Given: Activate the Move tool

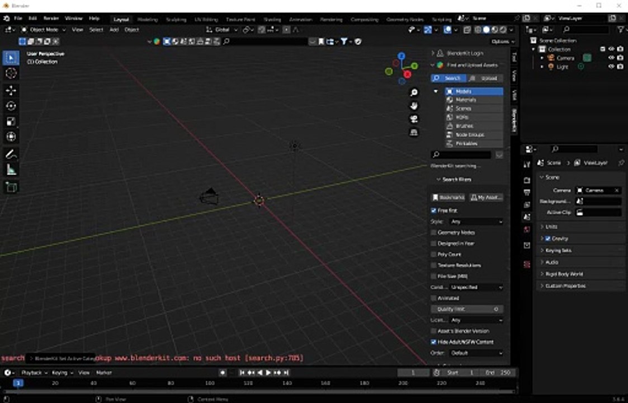Looking at the screenshot, I should coord(11,90).
